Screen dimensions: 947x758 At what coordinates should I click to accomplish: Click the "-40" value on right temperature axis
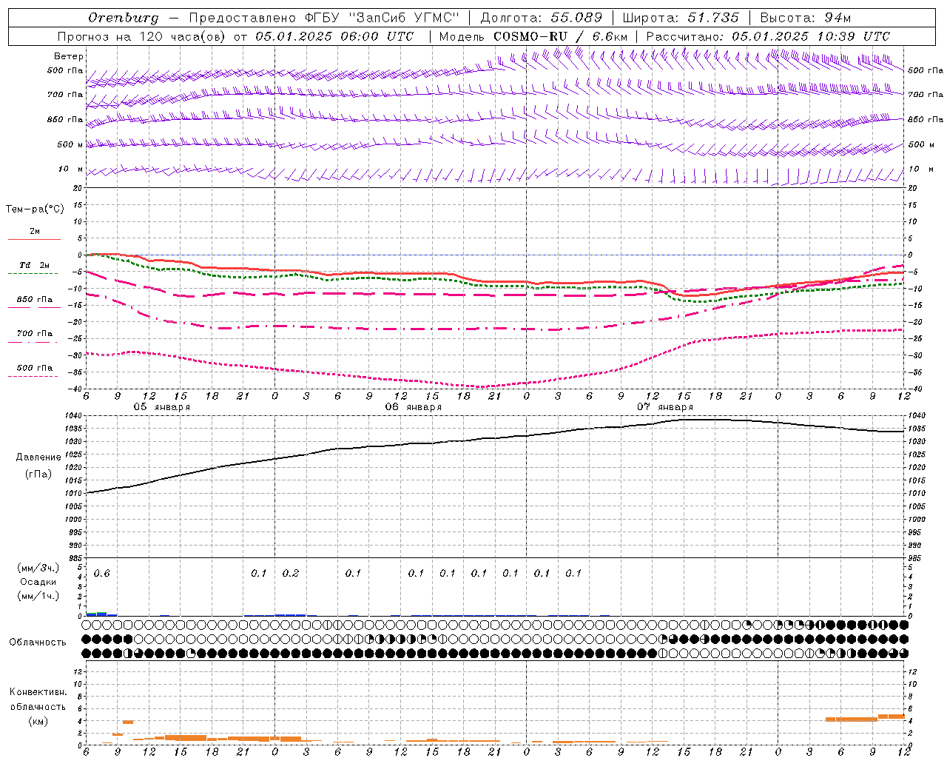(x=914, y=389)
